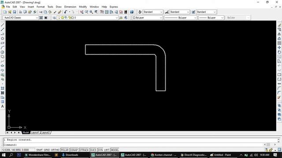
Task: Select the Circle tool
Action: (x=3, y=52)
